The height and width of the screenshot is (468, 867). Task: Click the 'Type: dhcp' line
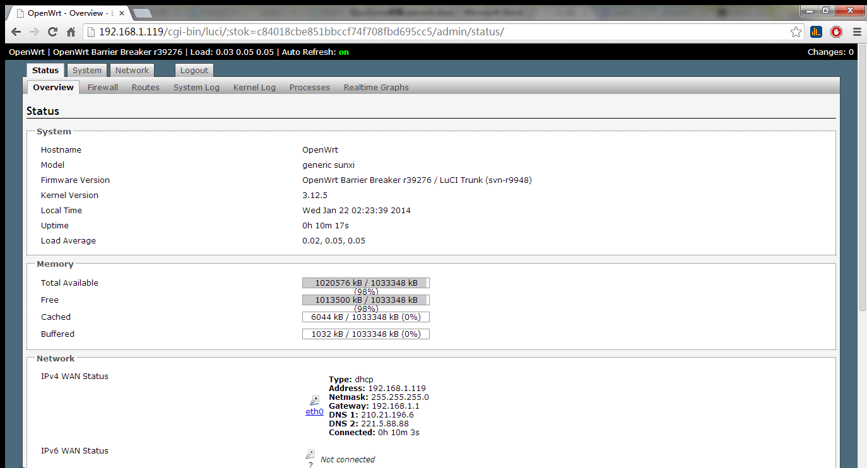(x=351, y=380)
